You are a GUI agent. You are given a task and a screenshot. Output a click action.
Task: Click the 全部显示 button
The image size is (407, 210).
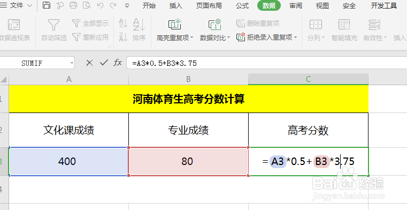(x=90, y=23)
